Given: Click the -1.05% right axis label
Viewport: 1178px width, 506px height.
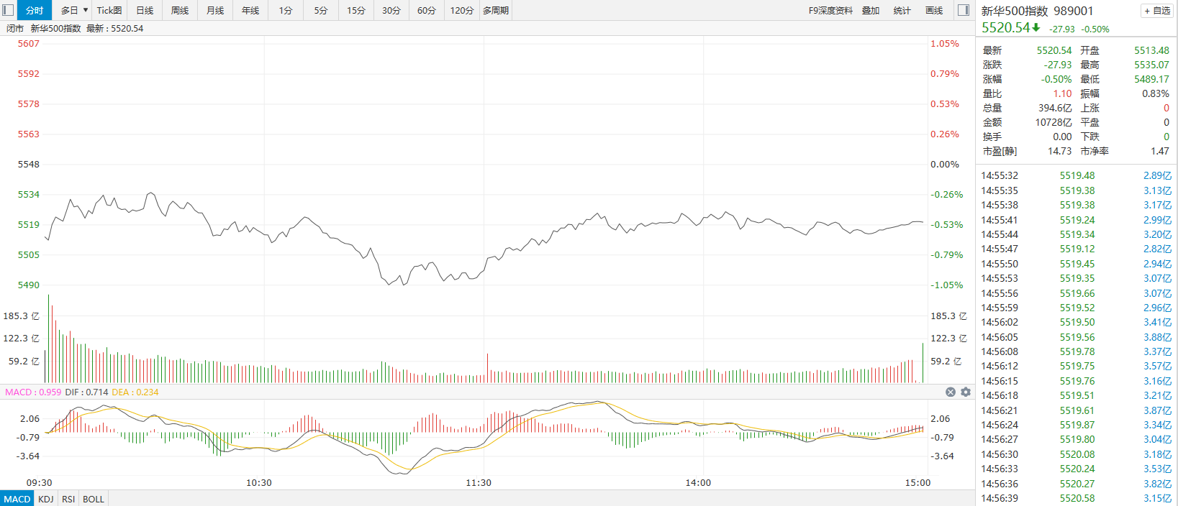Looking at the screenshot, I should 947,285.
